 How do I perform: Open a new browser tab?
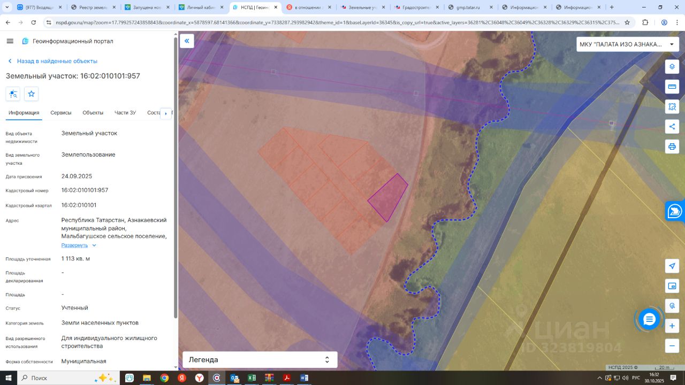[x=612, y=7]
